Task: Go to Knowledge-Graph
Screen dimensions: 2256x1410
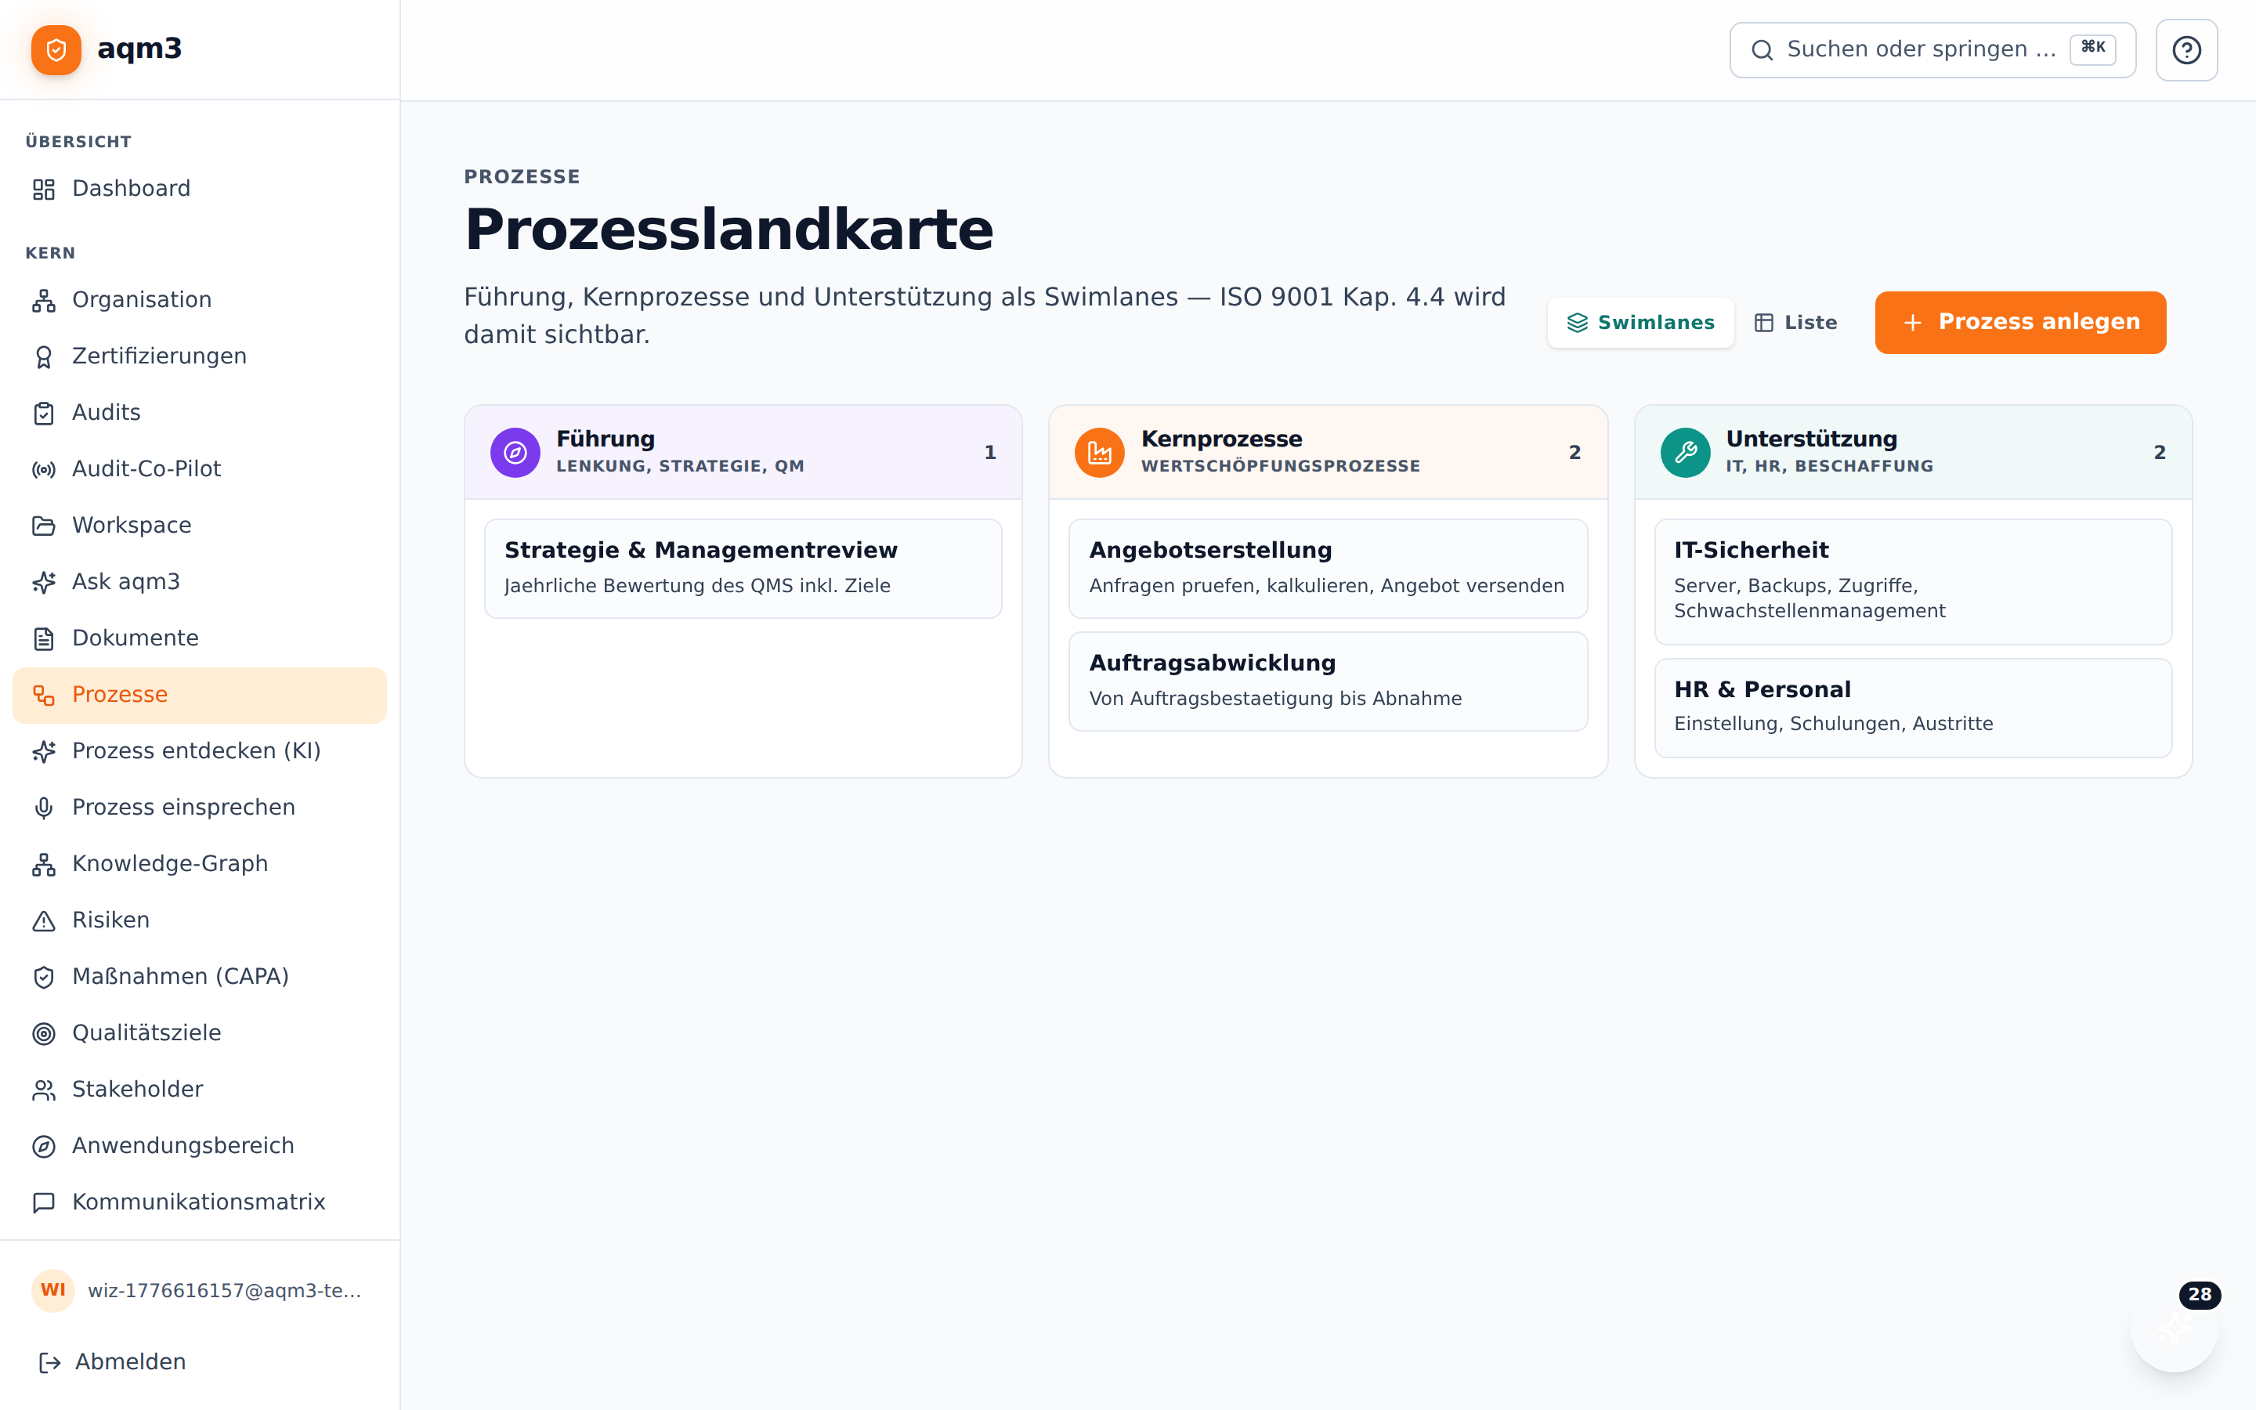Action: 200,865
